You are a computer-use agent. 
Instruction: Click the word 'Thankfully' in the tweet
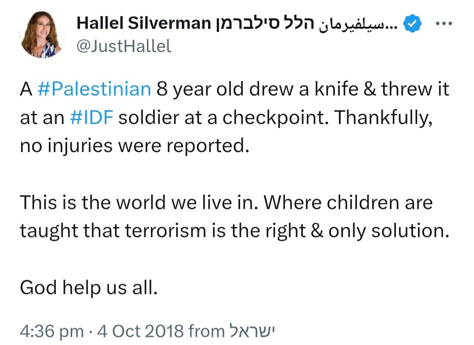[381, 118]
